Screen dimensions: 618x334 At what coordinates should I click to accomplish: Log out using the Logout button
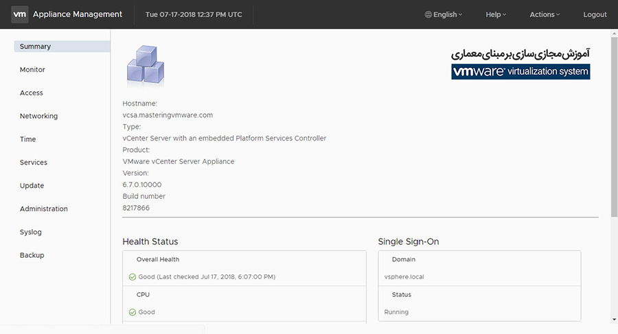coord(595,14)
